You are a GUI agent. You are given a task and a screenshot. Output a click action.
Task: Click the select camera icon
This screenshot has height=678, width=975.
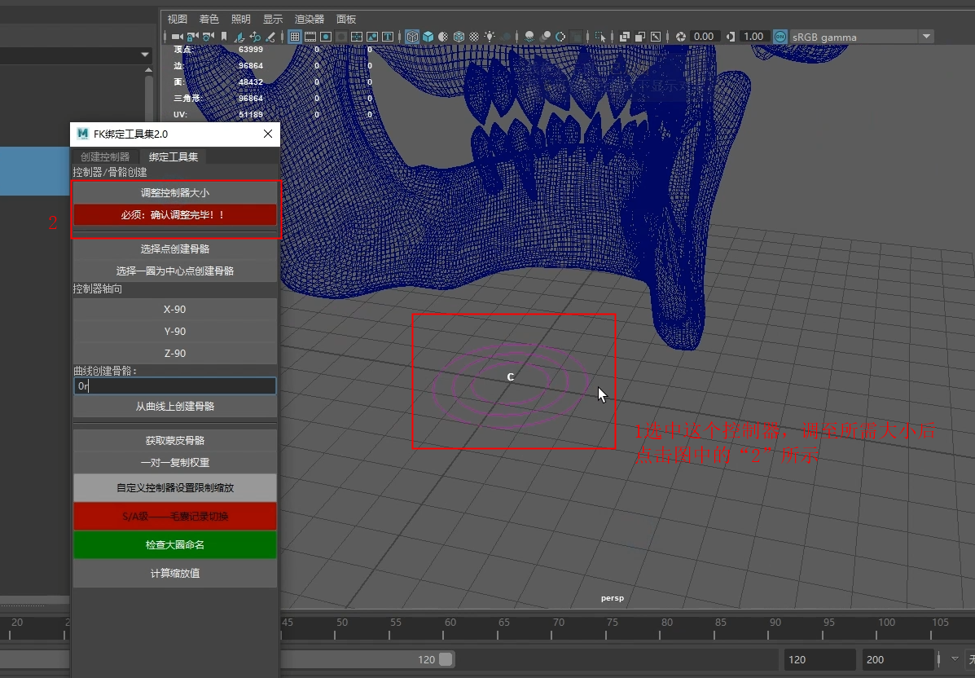pyautogui.click(x=177, y=37)
